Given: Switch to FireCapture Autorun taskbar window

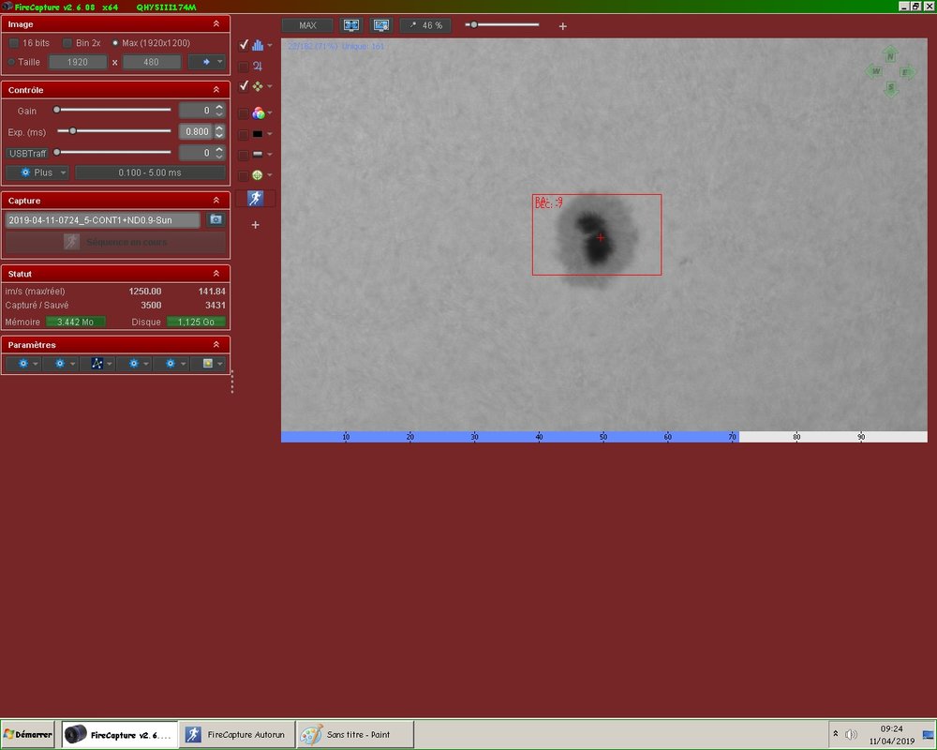Looking at the screenshot, I should 237,734.
